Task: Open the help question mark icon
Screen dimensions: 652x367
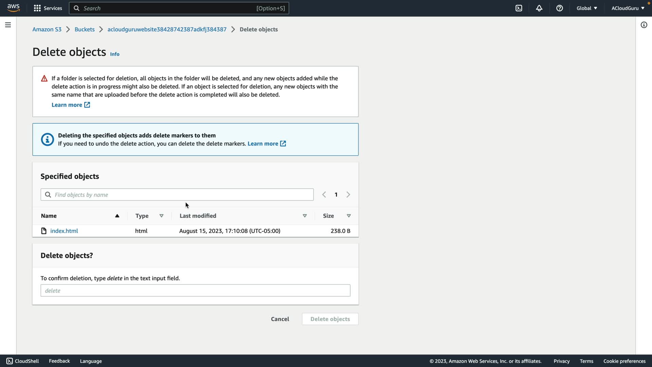Action: pyautogui.click(x=559, y=8)
